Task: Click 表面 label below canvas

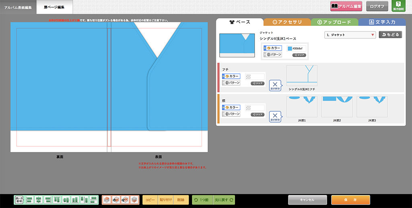Action: [158, 157]
